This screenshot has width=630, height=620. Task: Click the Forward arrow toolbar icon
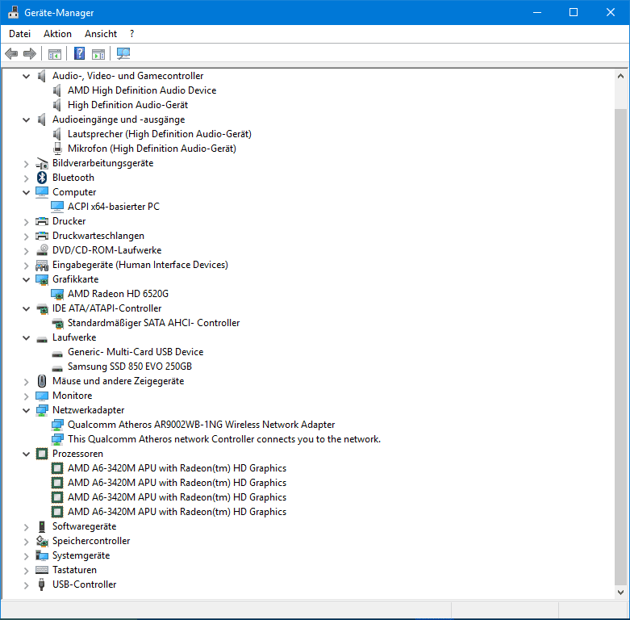click(x=30, y=53)
